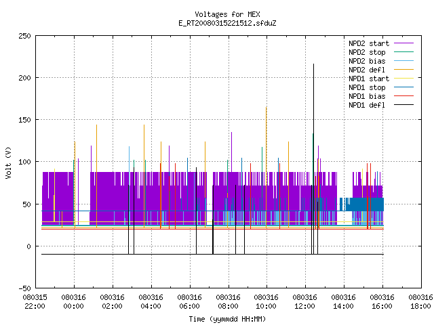The image size is (434, 325).
Task: Click the 'NPD1 bias' legend label
Action: [x=367, y=96]
